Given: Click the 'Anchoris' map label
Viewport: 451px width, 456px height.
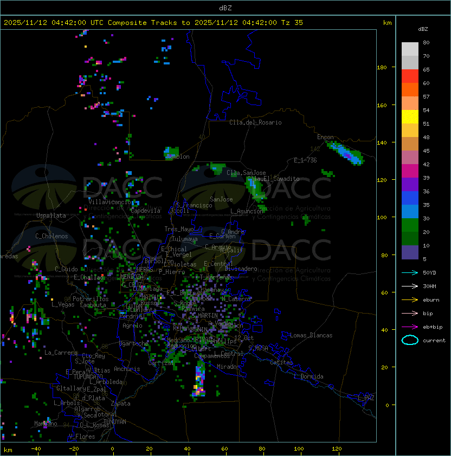Looking at the screenshot, I should click(127, 369).
